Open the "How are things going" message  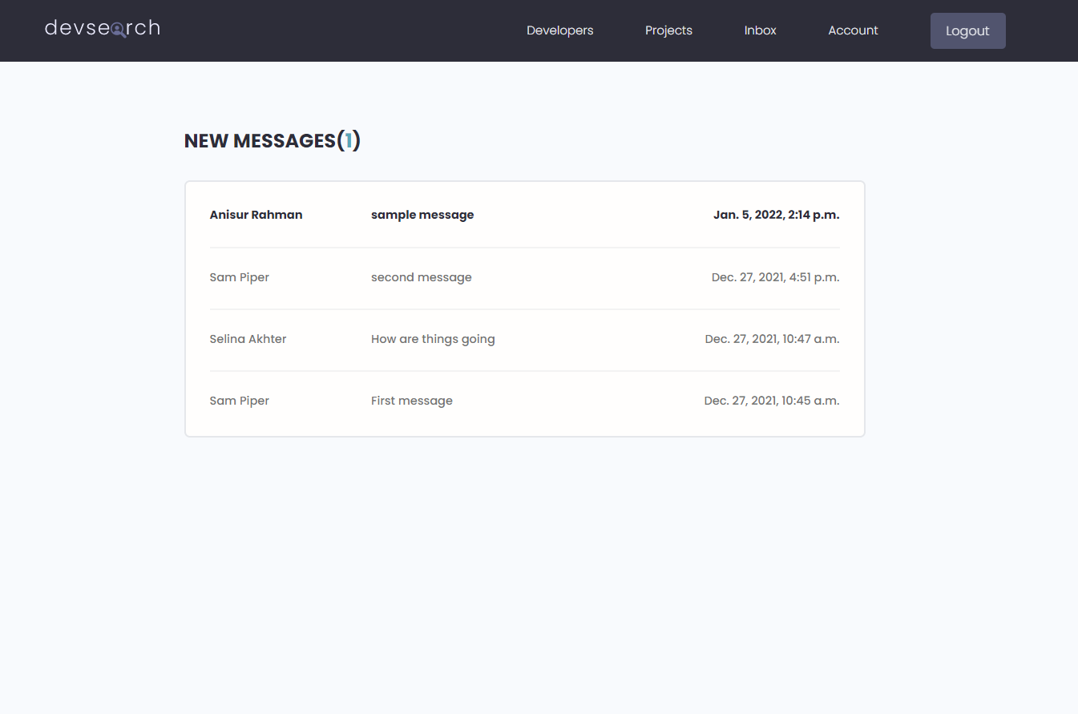tap(433, 339)
